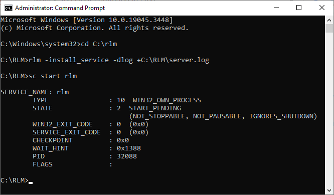Click the "Administrator: Command Prompt" title text
Viewport: 334px width, 195px height.
(x=60, y=8)
